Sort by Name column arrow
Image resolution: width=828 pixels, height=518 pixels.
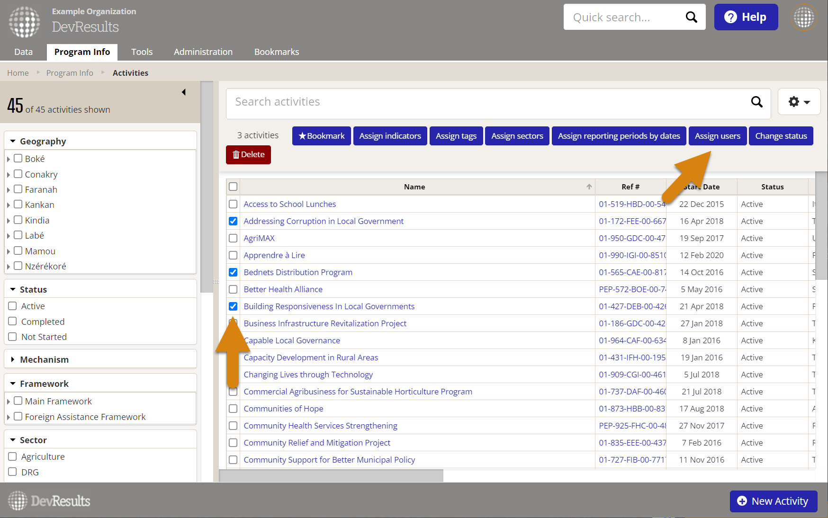(x=589, y=187)
